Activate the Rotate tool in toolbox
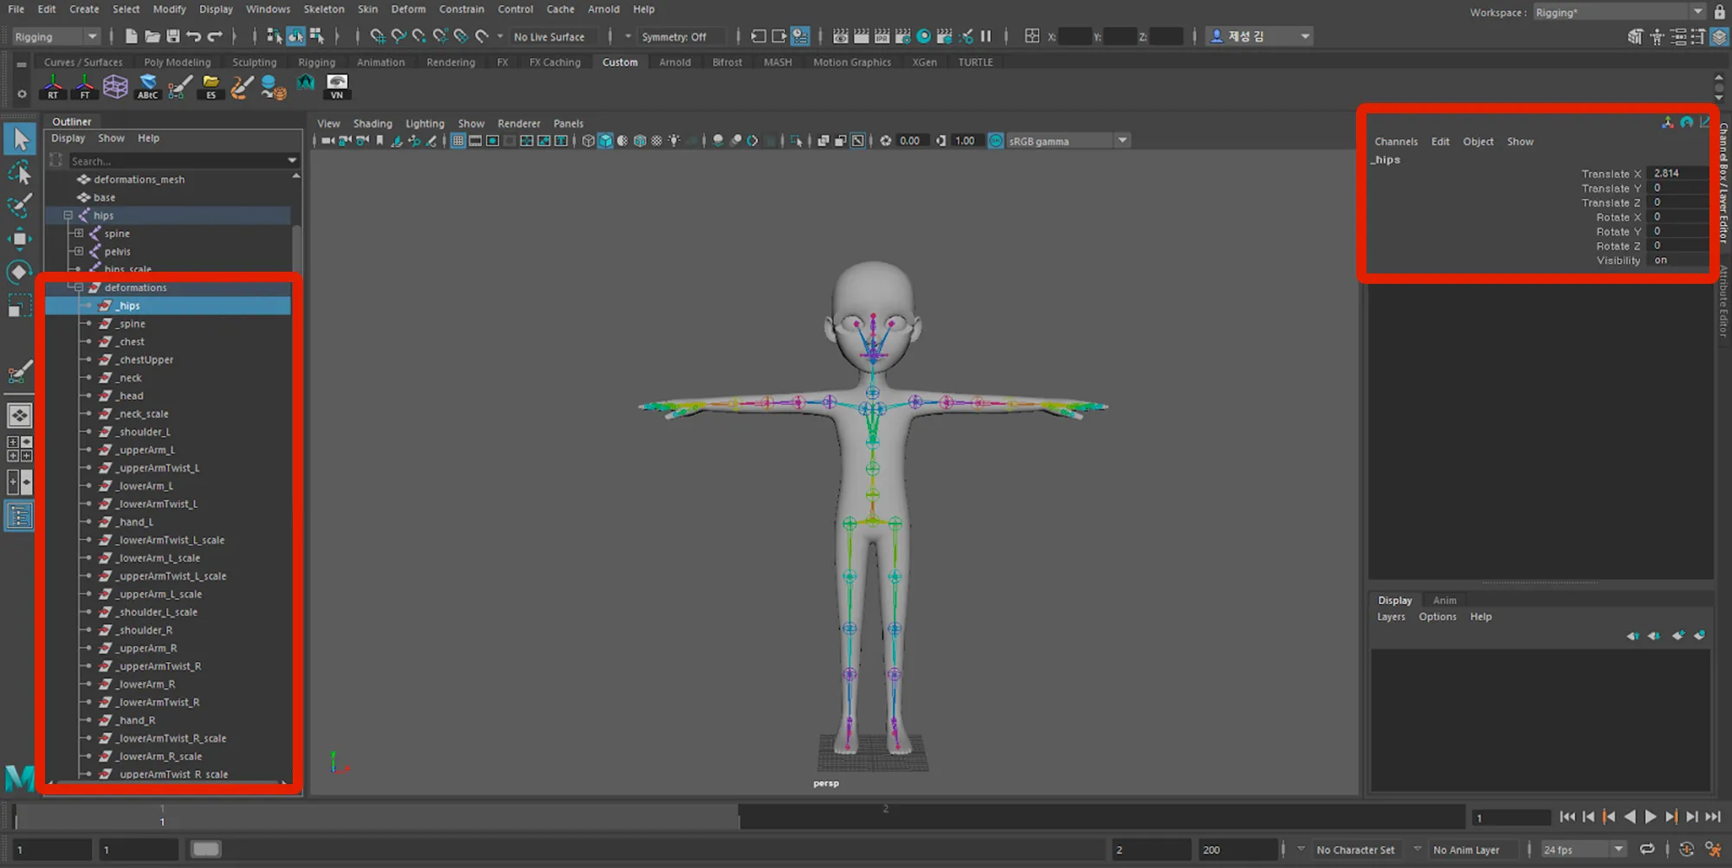The width and height of the screenshot is (1732, 868). [19, 272]
